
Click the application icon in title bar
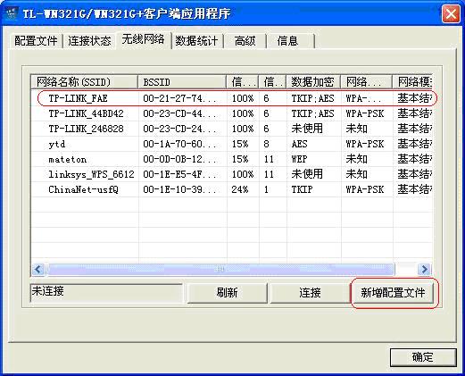pyautogui.click(x=12, y=14)
